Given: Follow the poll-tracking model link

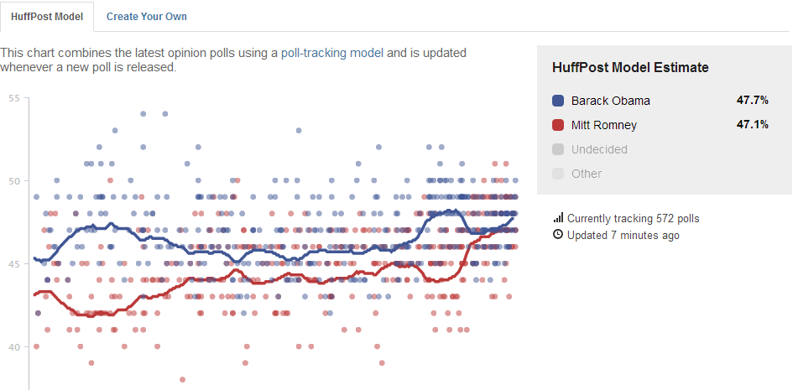Looking at the screenshot, I should [x=332, y=52].
